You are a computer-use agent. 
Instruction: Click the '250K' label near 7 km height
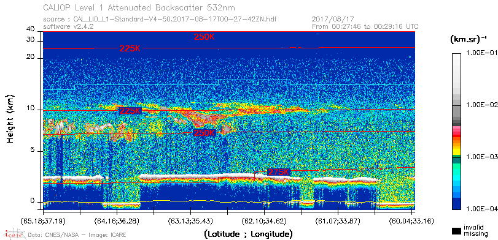[204, 133]
